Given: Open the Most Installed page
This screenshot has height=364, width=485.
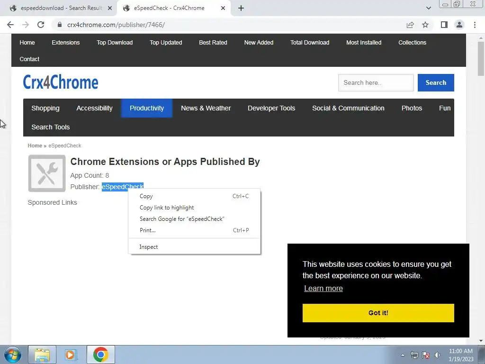Looking at the screenshot, I should (364, 43).
